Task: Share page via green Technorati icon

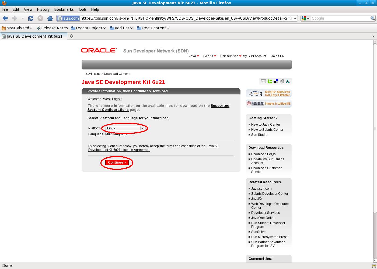Action: (x=270, y=81)
